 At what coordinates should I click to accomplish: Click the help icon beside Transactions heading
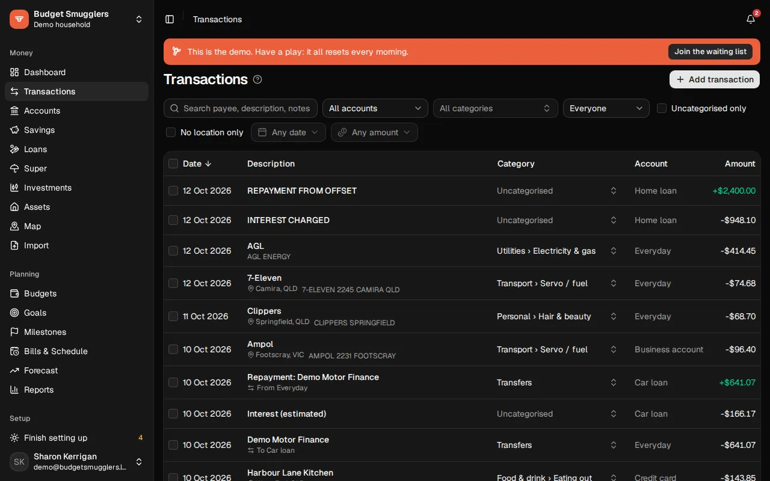click(x=257, y=79)
